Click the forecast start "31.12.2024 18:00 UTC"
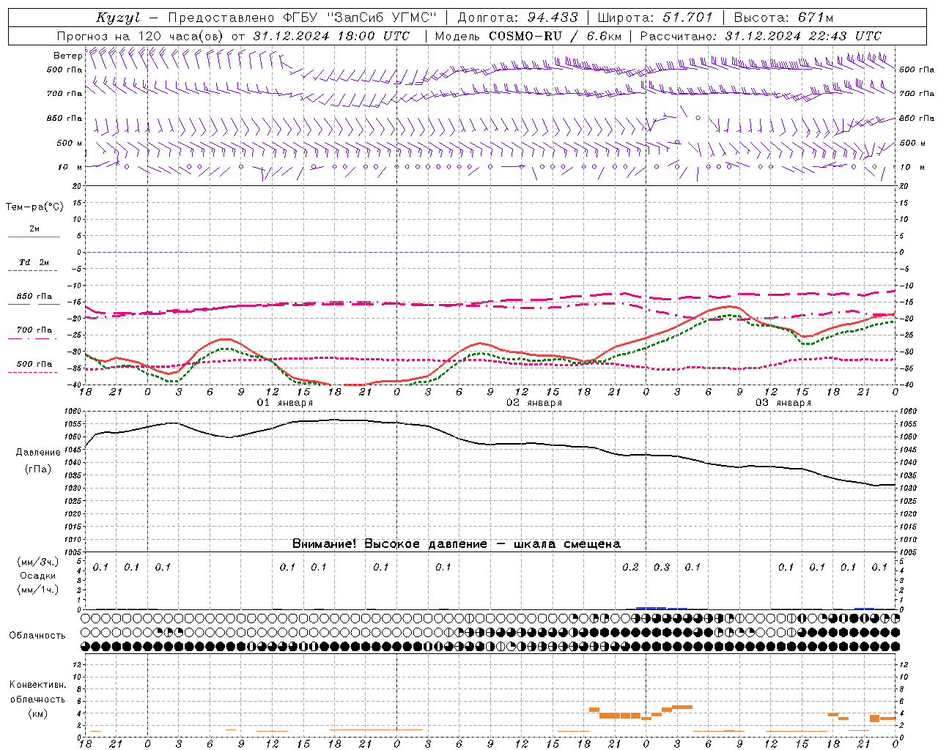The width and height of the screenshot is (938, 750). (x=331, y=36)
